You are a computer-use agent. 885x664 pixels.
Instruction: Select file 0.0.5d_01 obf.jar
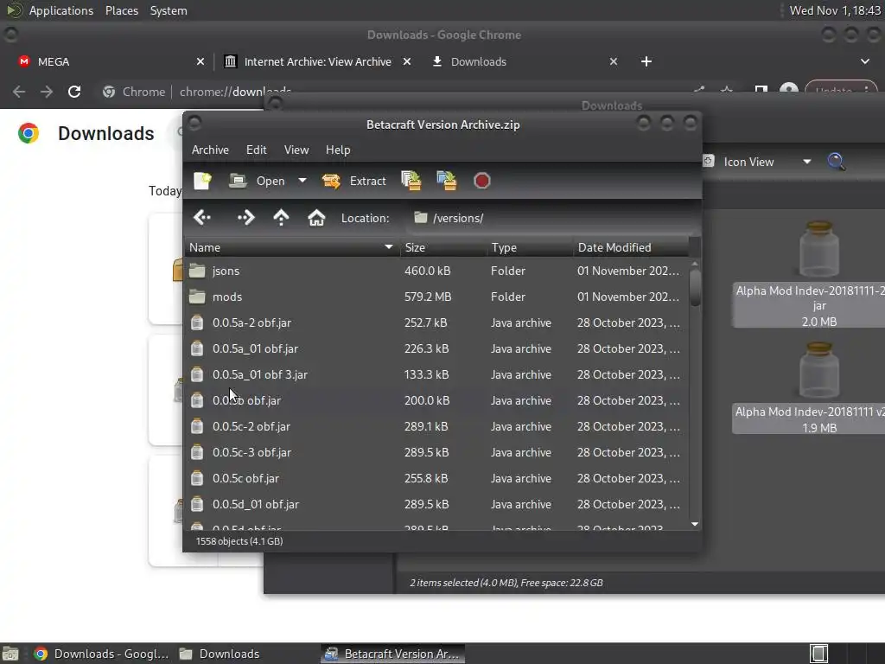click(436, 505)
